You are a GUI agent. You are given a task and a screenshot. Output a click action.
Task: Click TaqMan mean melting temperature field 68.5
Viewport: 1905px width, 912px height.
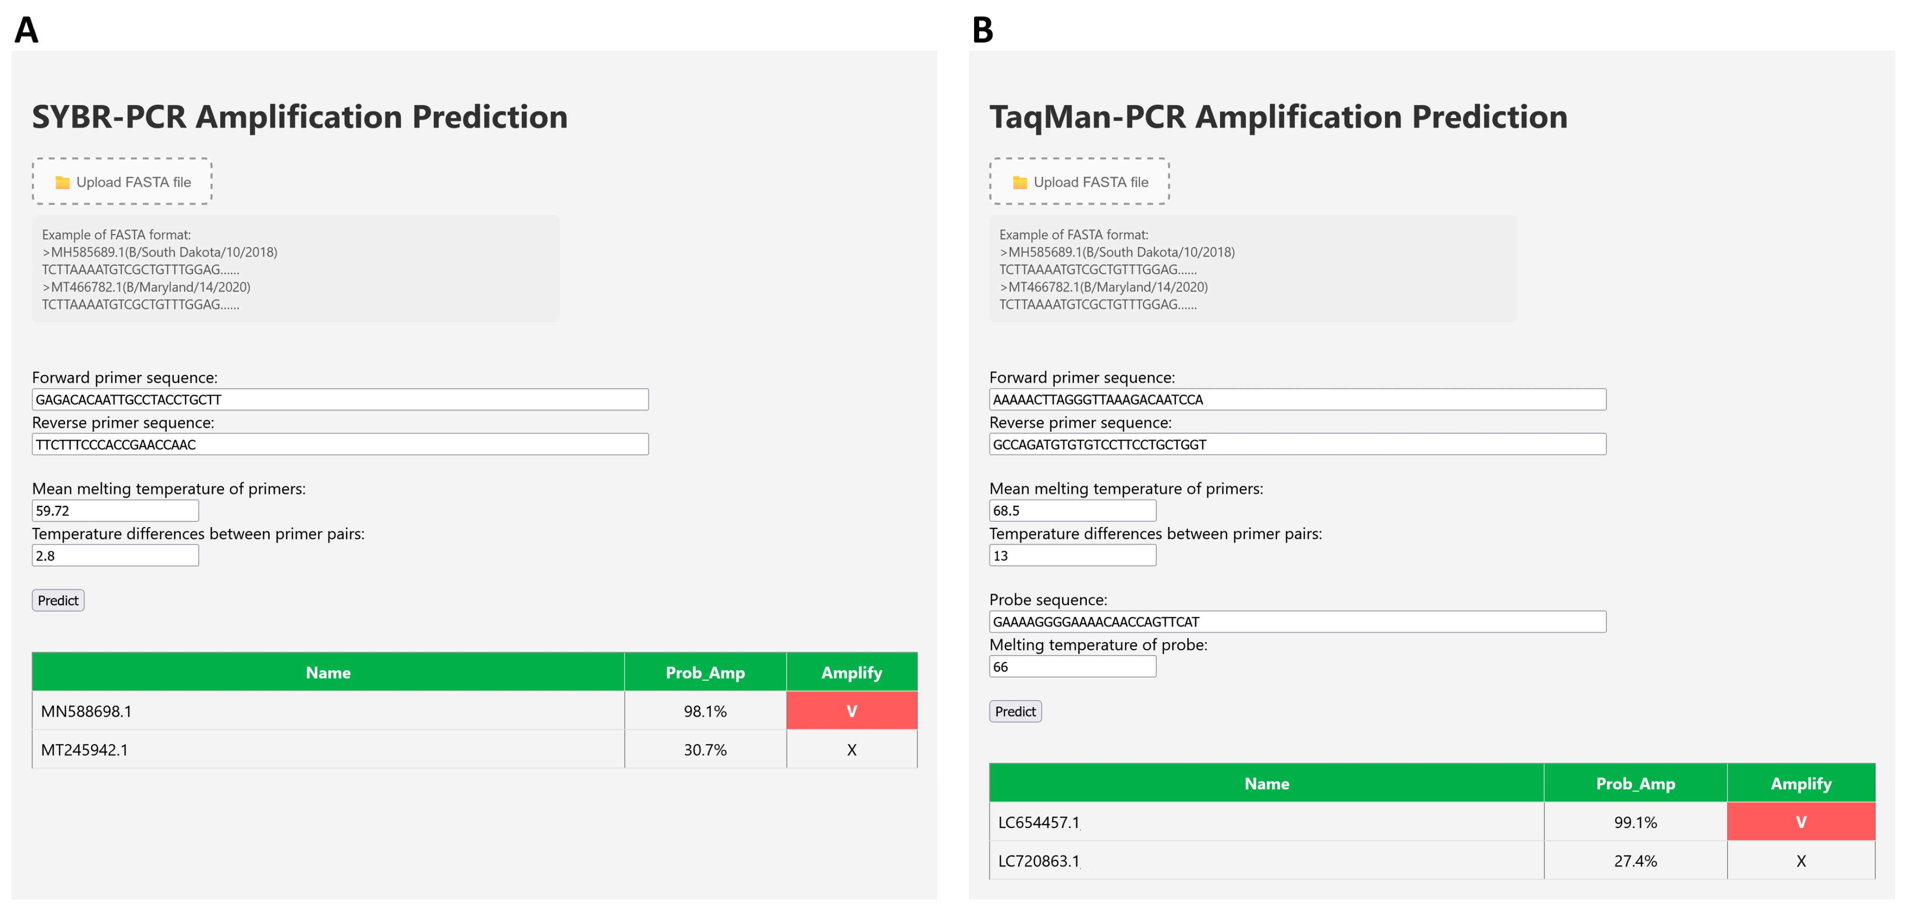[x=1072, y=511]
